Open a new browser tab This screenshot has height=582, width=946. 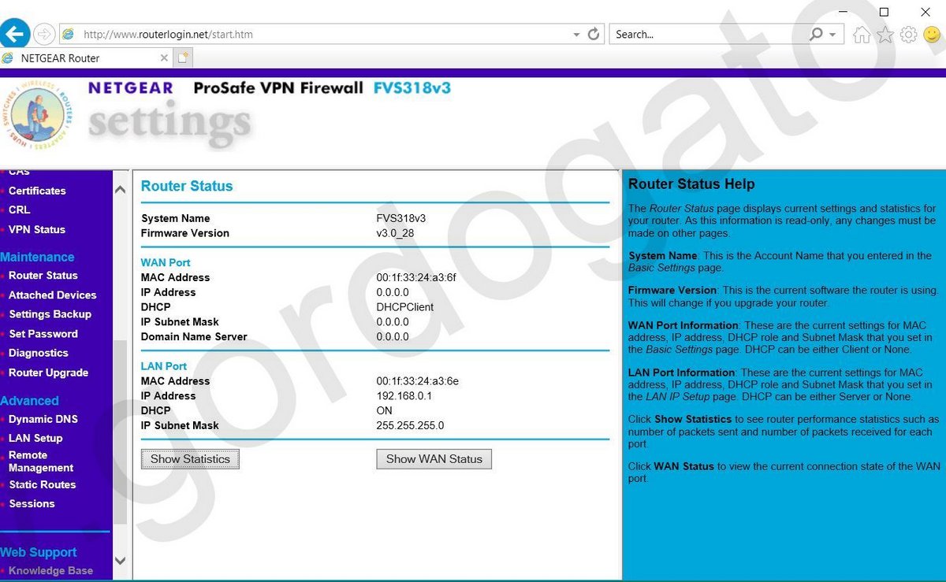click(x=181, y=57)
